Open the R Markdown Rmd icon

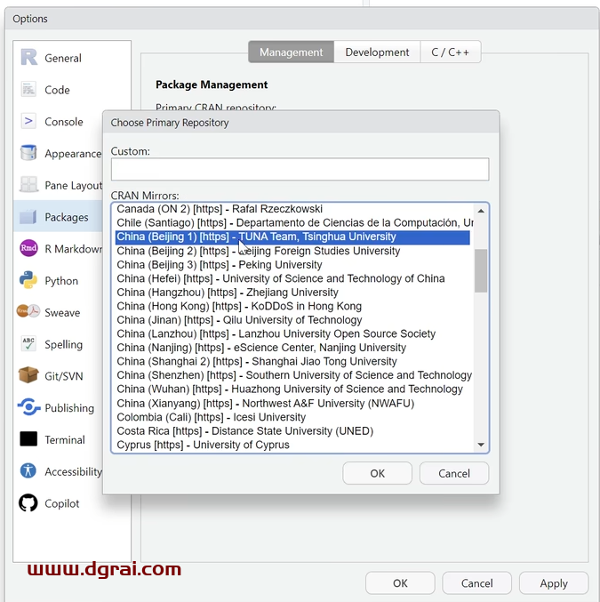pyautogui.click(x=28, y=248)
